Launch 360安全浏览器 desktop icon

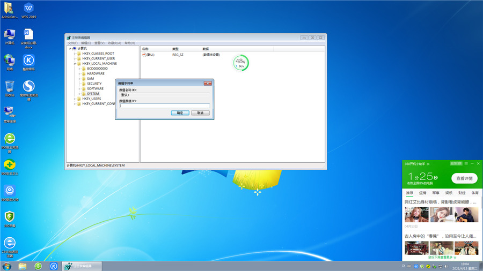(10, 143)
